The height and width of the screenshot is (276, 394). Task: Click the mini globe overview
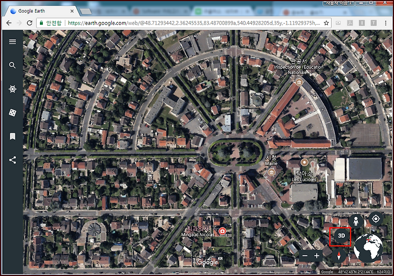pyautogui.click(x=368, y=249)
